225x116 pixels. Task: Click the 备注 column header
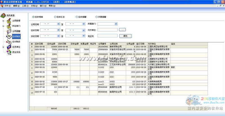pyautogui.click(x=189, y=44)
